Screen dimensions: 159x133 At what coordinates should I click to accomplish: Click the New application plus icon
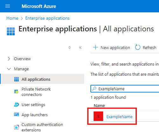96,47
